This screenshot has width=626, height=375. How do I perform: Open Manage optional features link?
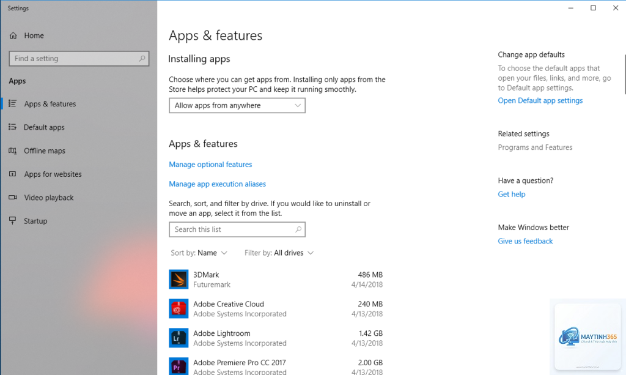pos(210,165)
